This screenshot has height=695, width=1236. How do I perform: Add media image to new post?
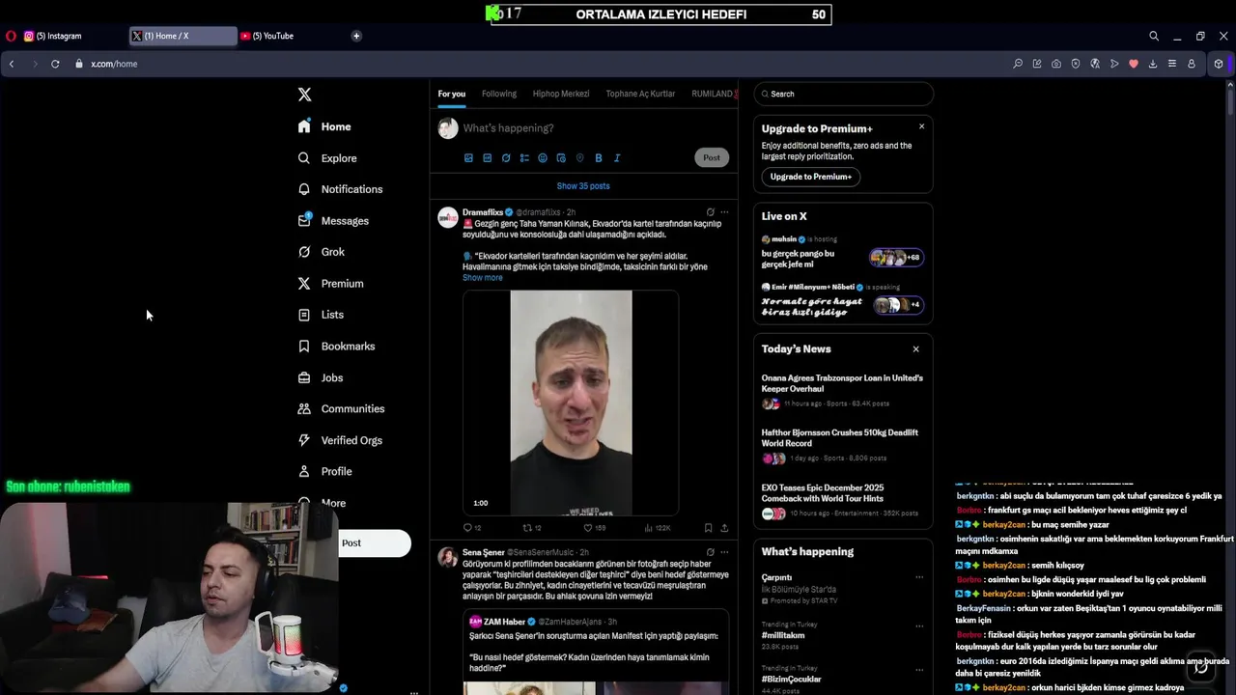click(x=468, y=157)
